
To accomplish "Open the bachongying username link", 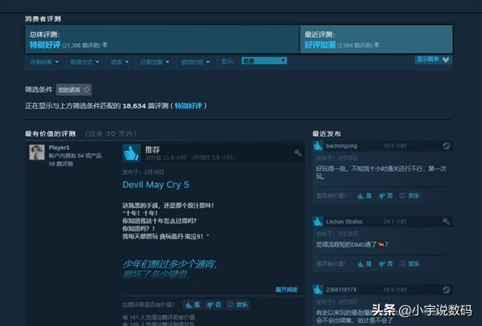I will coord(341,146).
